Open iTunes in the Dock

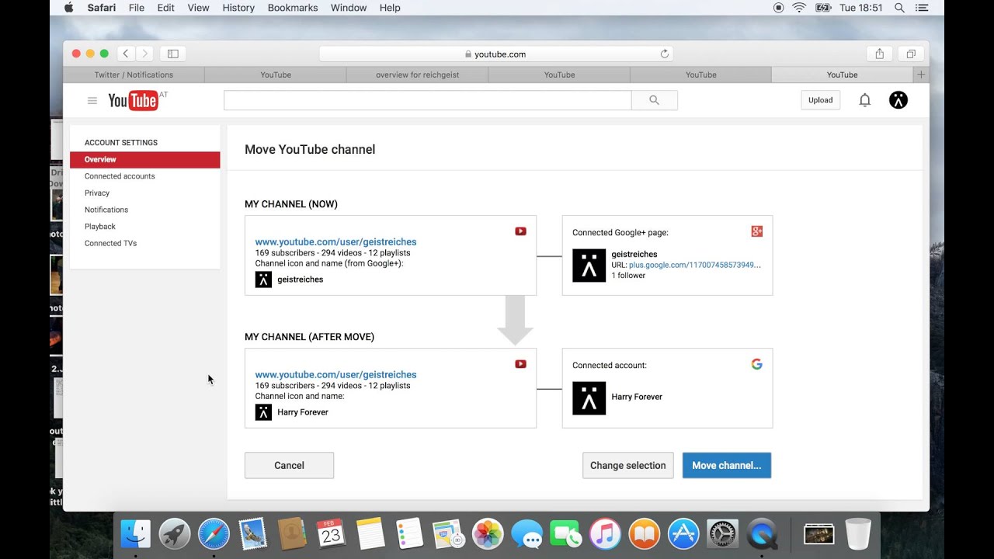606,534
